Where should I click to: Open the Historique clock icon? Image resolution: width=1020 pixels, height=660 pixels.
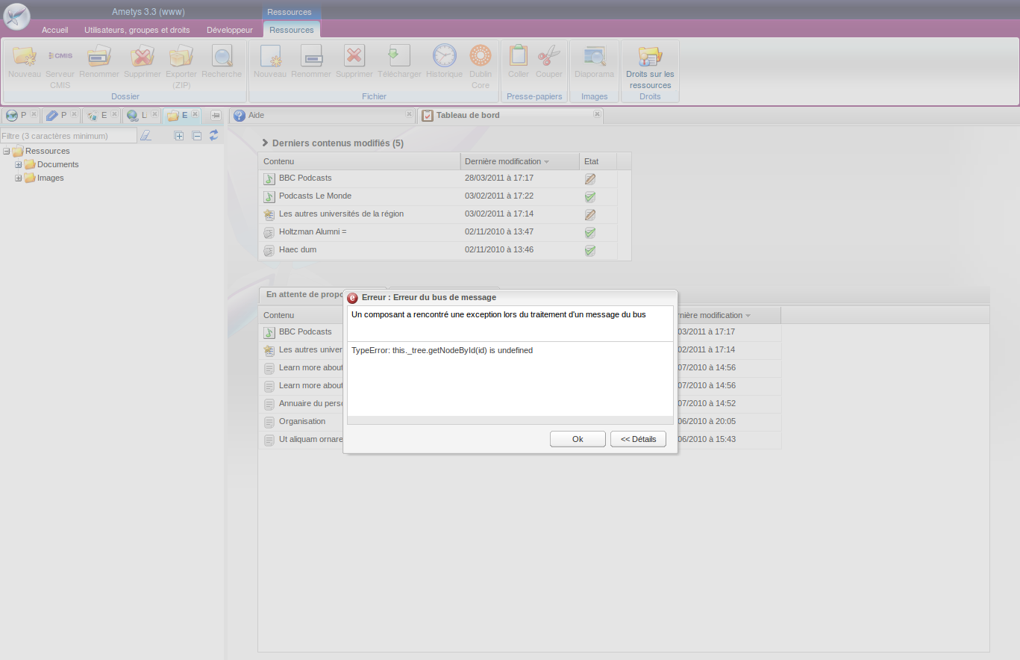click(x=444, y=57)
